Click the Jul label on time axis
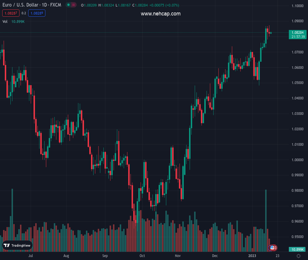308x260 pixels. tap(30, 256)
